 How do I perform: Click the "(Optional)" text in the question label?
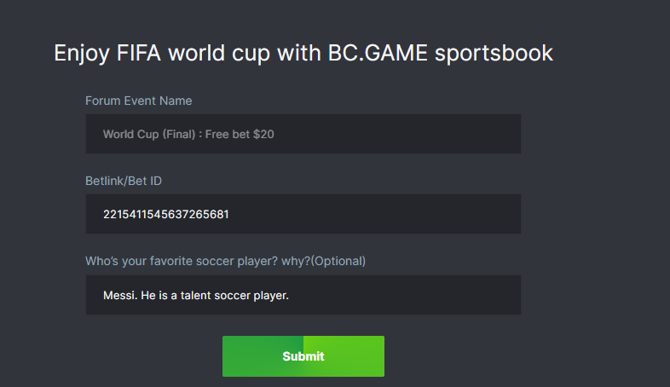[338, 261]
